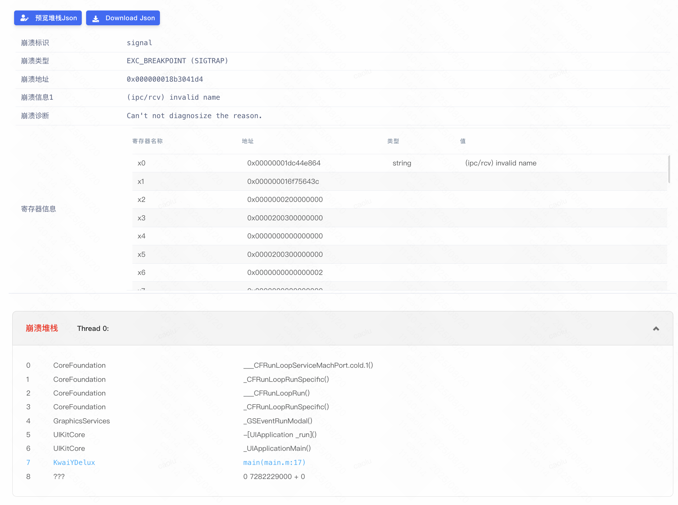Image resolution: width=678 pixels, height=505 pixels.
Task: Click the (ipc/rcv) invalid name crash info
Action: 173,97
